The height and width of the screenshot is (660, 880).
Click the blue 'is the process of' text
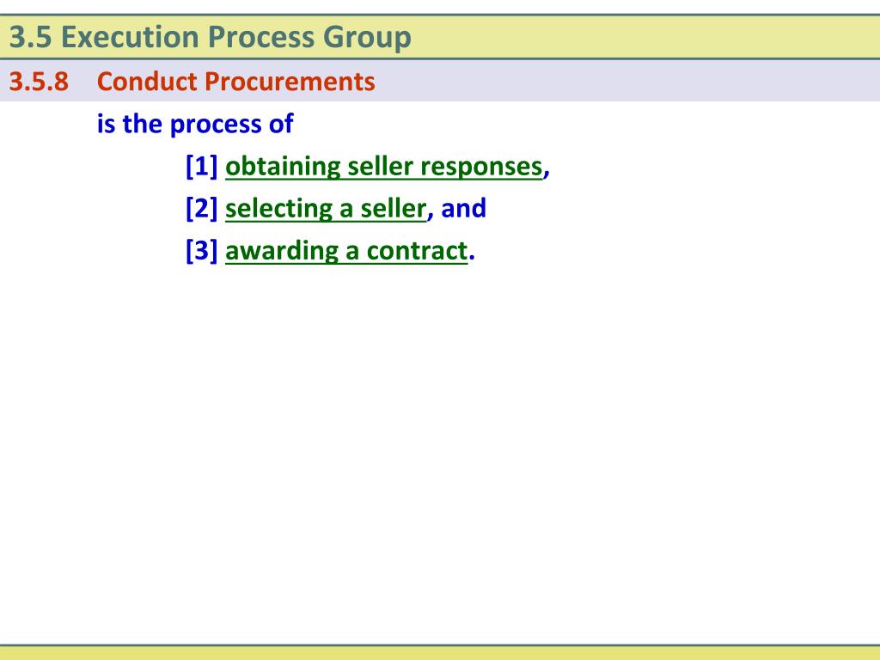click(x=195, y=124)
